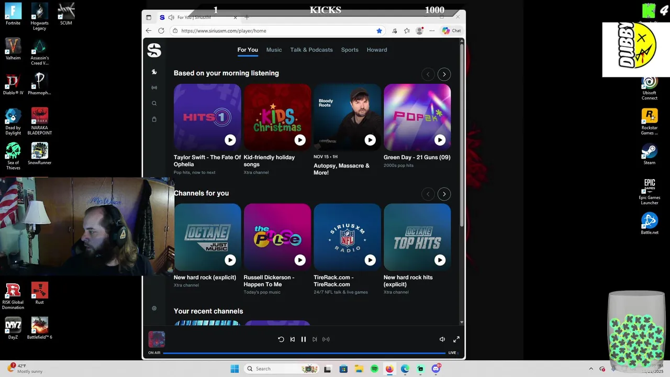Open the Howard tab
This screenshot has width=670, height=377.
tap(377, 50)
